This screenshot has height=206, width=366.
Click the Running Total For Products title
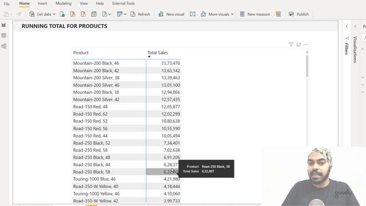click(65, 26)
